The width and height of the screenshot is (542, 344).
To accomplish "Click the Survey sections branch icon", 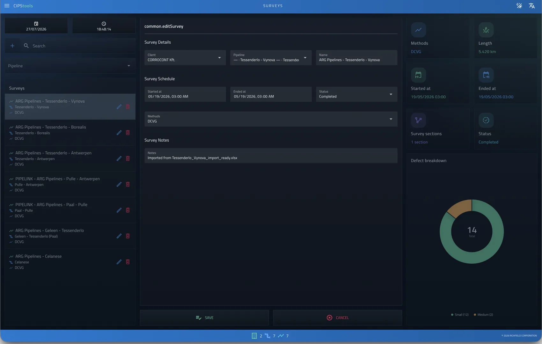I will click(x=418, y=121).
